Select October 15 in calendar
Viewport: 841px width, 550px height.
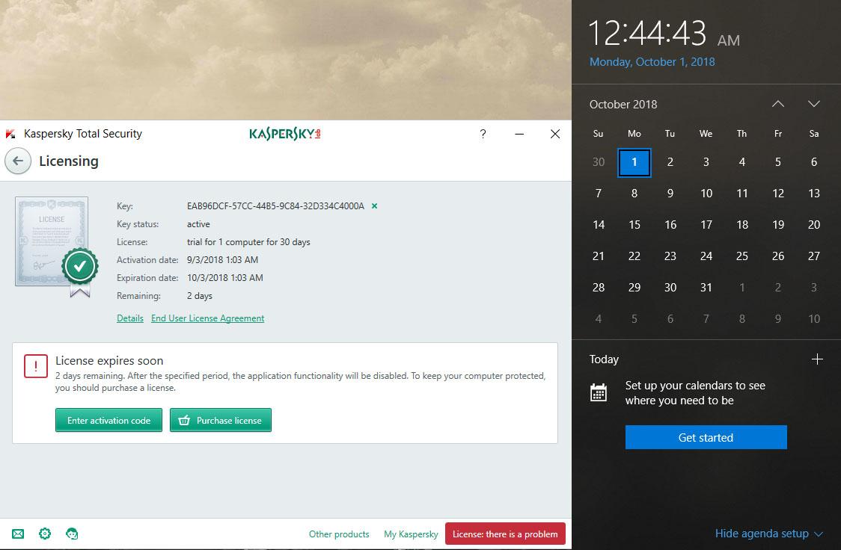(x=634, y=225)
